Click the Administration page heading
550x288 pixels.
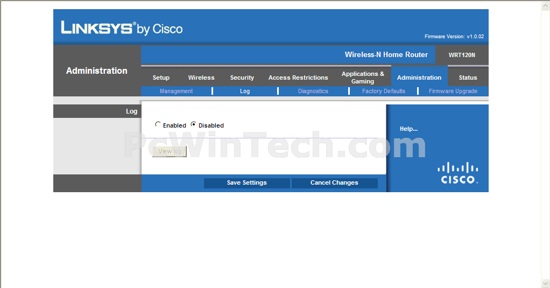[97, 71]
